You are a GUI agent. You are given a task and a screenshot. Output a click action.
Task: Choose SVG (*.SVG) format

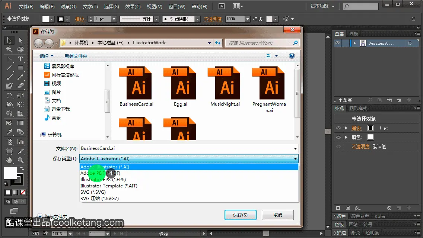[189, 192]
